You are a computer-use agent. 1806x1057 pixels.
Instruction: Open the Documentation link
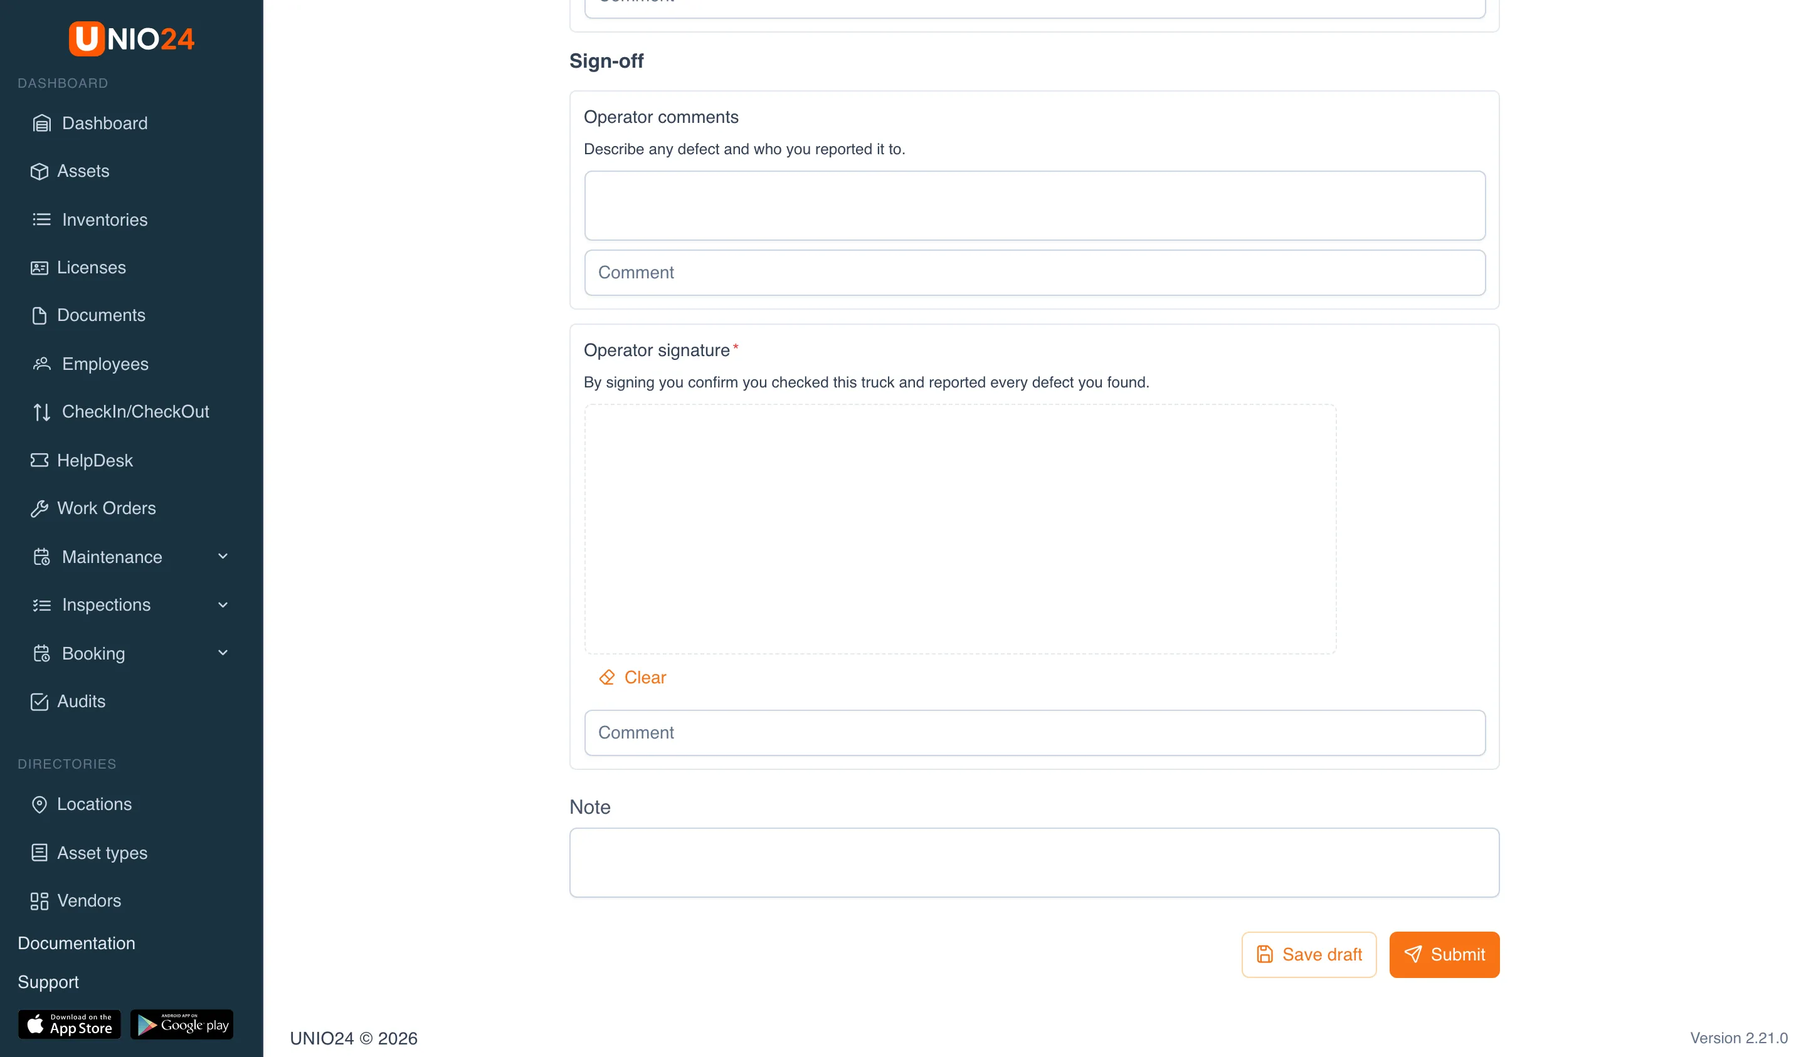coord(77,943)
